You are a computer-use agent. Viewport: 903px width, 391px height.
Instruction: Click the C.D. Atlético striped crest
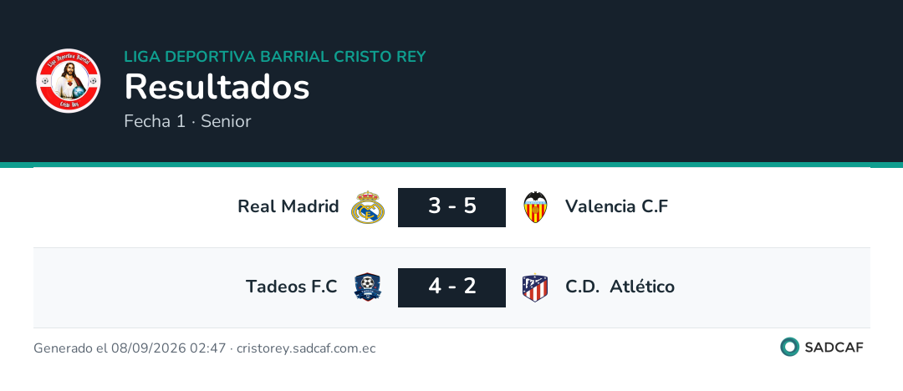coord(535,287)
